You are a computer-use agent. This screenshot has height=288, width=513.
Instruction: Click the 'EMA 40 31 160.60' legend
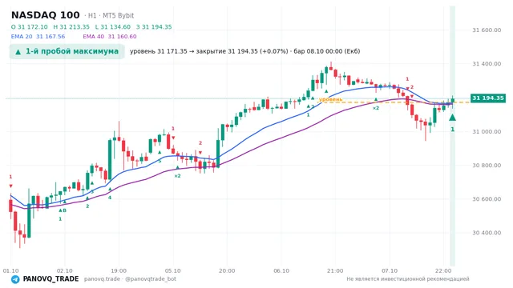(110, 37)
